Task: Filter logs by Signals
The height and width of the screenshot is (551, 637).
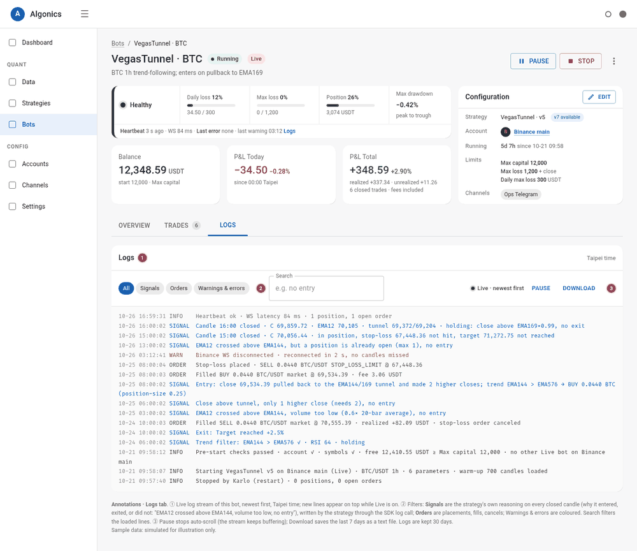Action: coord(150,288)
